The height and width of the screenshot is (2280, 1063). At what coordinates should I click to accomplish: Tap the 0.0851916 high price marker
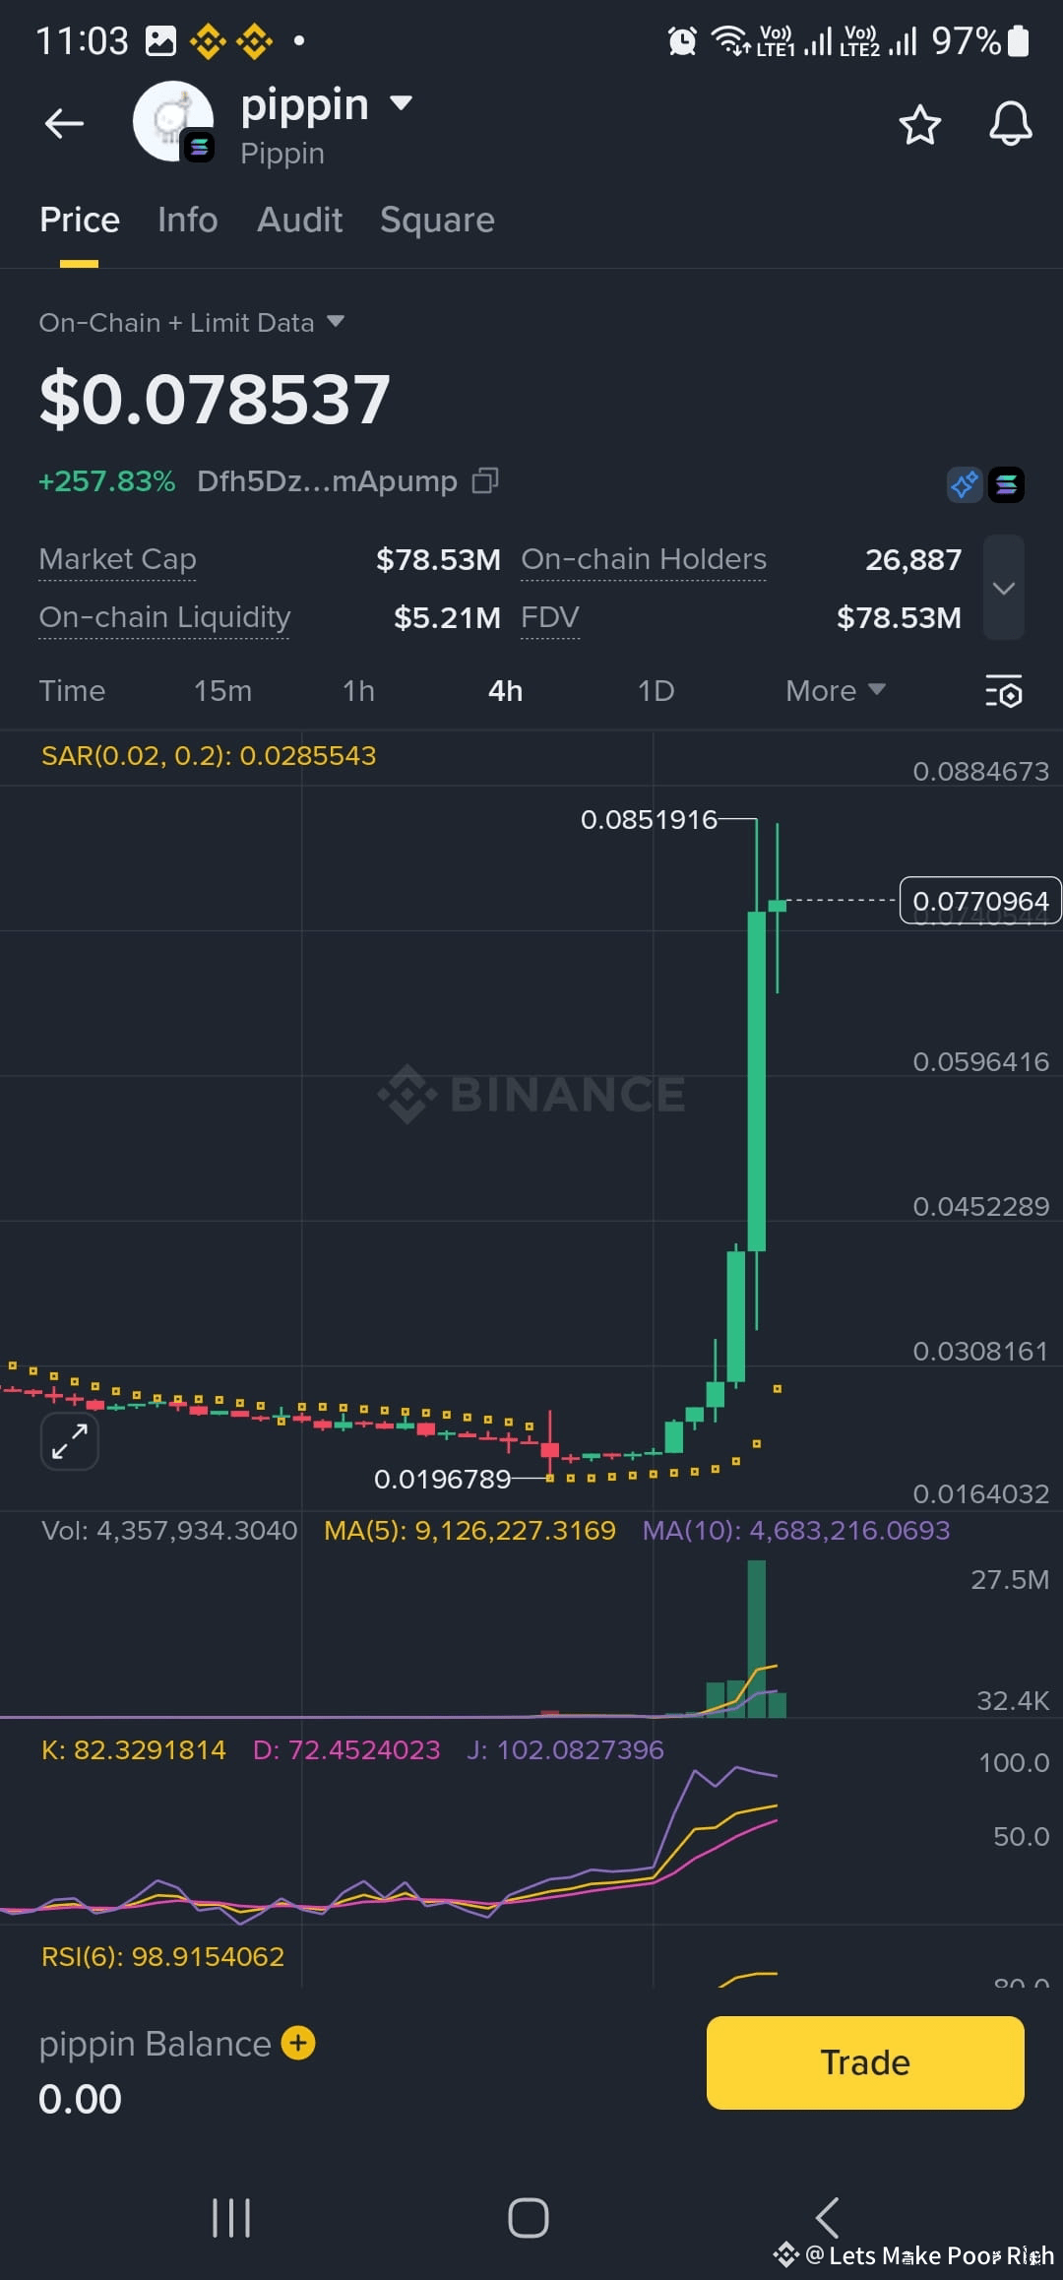tap(649, 819)
